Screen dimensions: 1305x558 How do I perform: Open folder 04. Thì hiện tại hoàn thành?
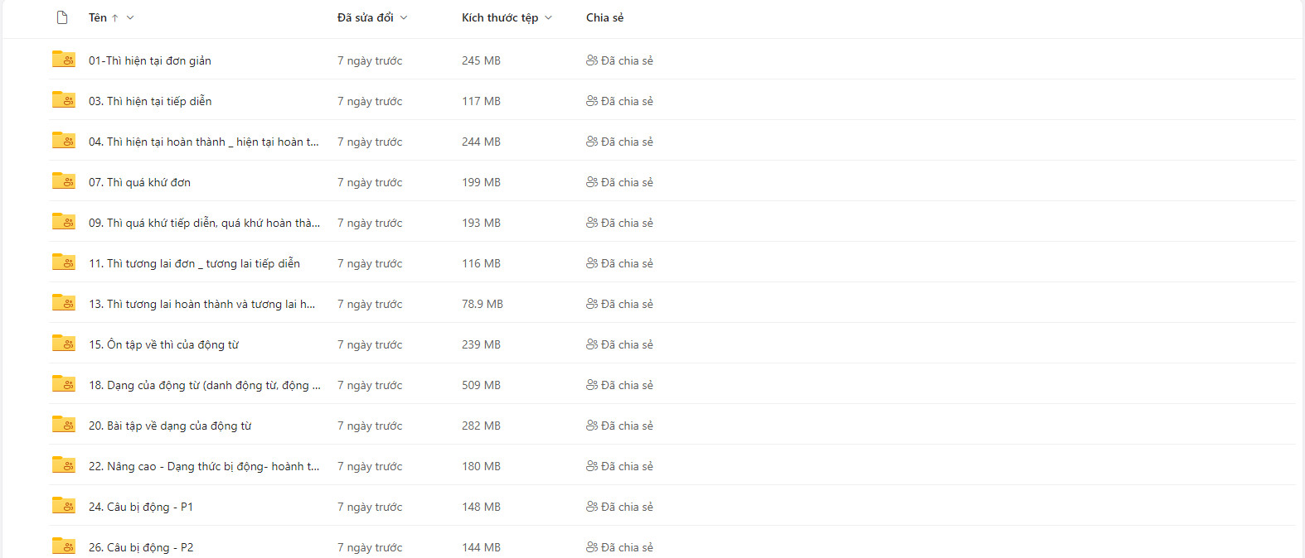(203, 142)
